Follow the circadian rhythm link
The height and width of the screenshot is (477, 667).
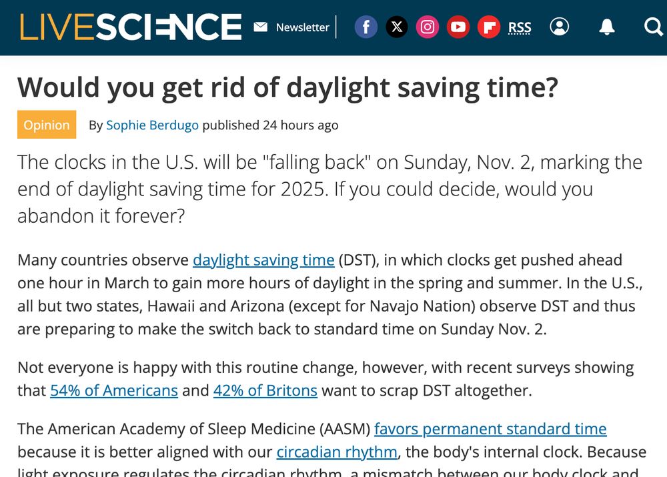[338, 452]
